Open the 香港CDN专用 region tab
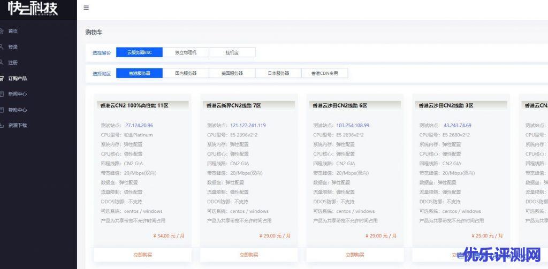The height and width of the screenshot is (269, 548). 325,73
